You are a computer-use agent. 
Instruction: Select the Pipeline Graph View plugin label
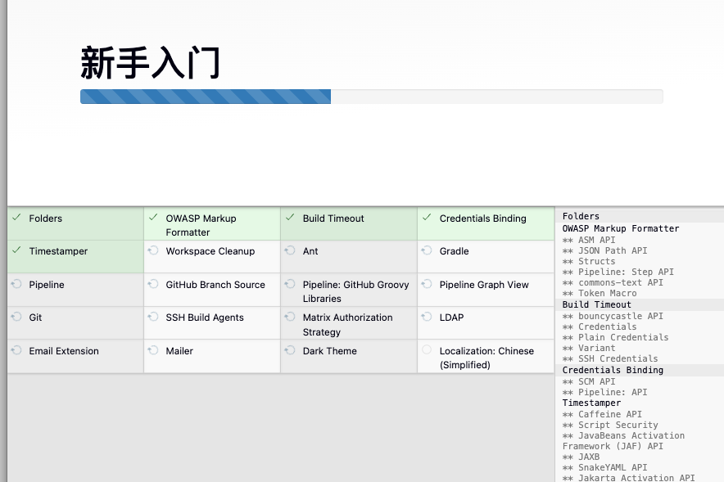tap(484, 285)
